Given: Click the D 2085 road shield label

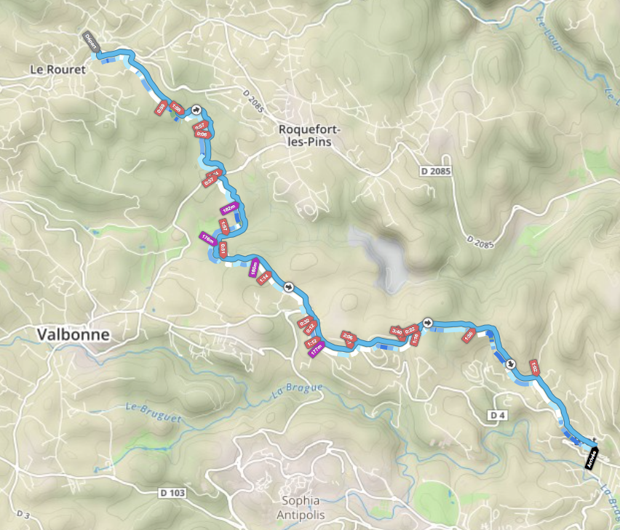Looking at the screenshot, I should coord(435,171).
